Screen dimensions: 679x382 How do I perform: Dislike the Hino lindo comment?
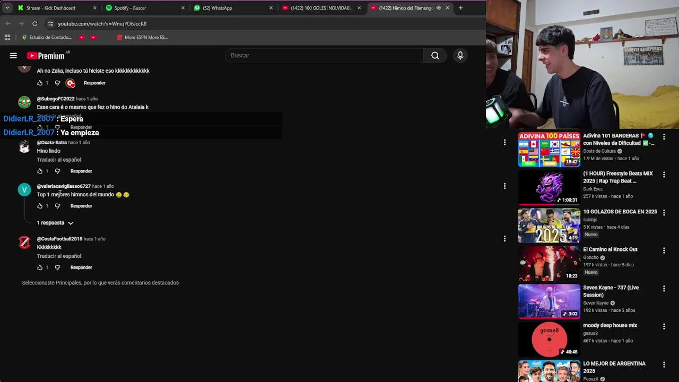pos(57,171)
